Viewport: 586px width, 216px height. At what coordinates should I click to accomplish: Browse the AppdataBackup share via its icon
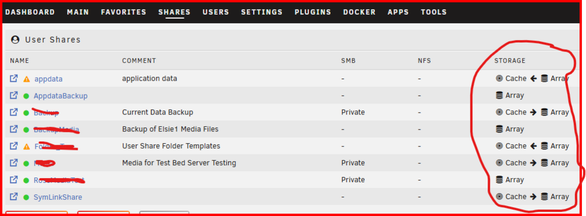[x=14, y=95]
